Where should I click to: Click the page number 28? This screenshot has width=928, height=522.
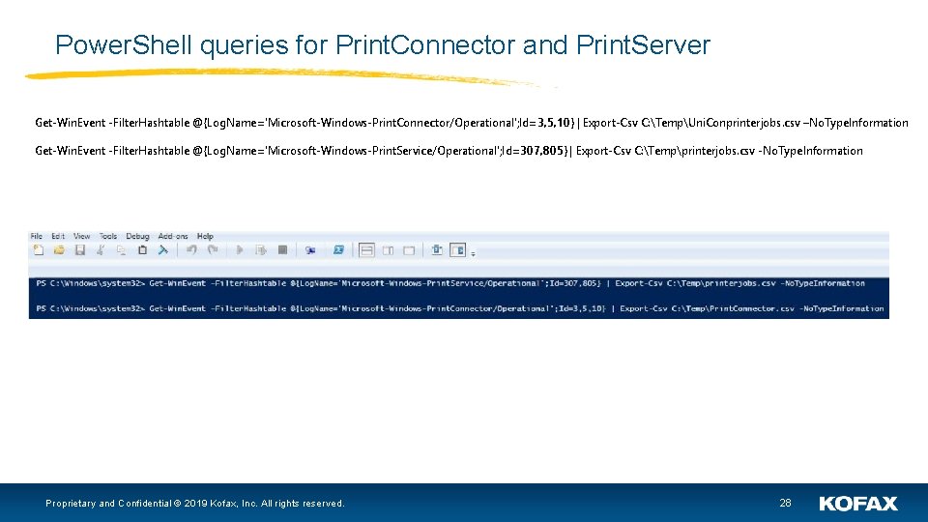point(785,503)
